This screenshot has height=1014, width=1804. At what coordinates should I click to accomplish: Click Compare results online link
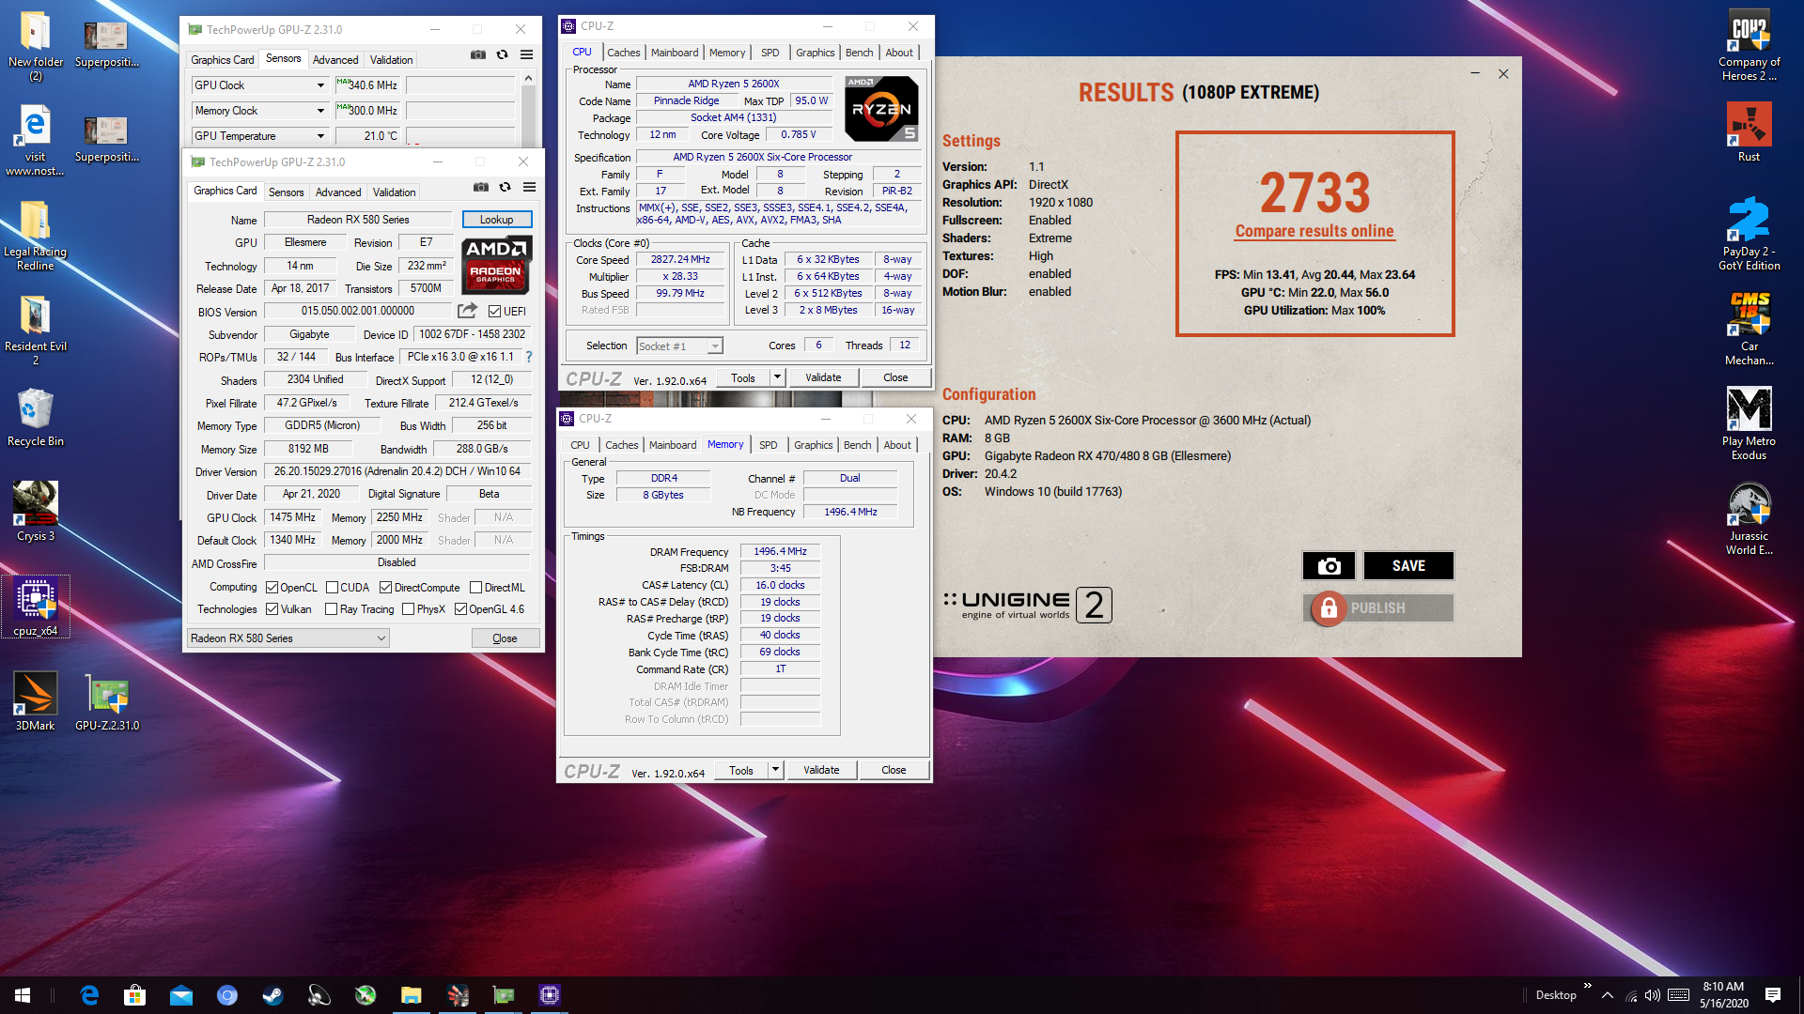pos(1314,231)
